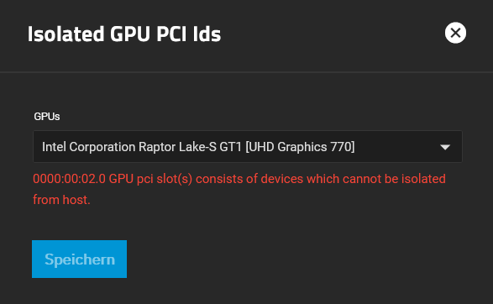Viewport: 493px width, 304px height.
Task: Expand the GPUs dropdown arrow
Action: [x=445, y=147]
